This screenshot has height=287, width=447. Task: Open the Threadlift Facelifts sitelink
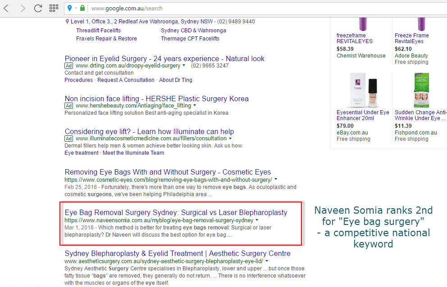(98, 31)
